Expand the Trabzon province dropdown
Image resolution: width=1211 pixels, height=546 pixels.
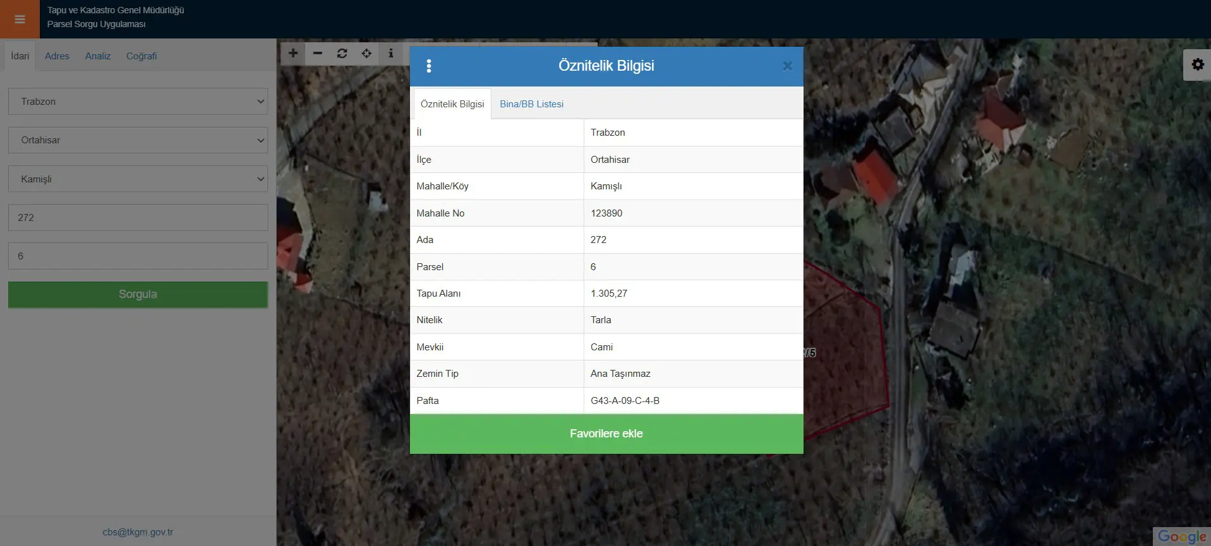pyautogui.click(x=138, y=102)
